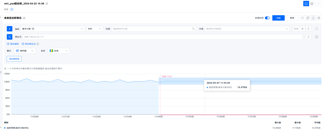
Task: Add a tag with the plus icon
Action: pyautogui.click(x=12, y=9)
